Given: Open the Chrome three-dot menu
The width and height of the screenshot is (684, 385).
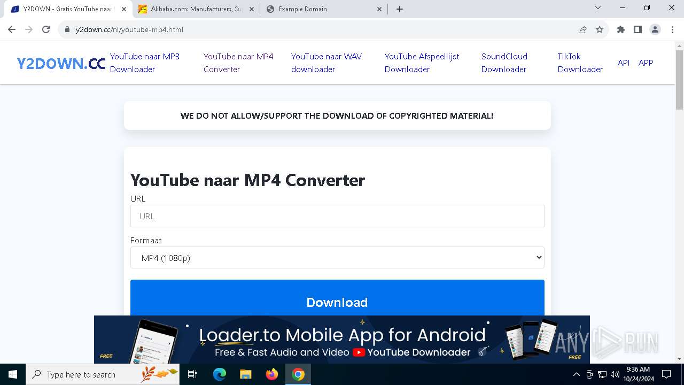Looking at the screenshot, I should [x=672, y=29].
